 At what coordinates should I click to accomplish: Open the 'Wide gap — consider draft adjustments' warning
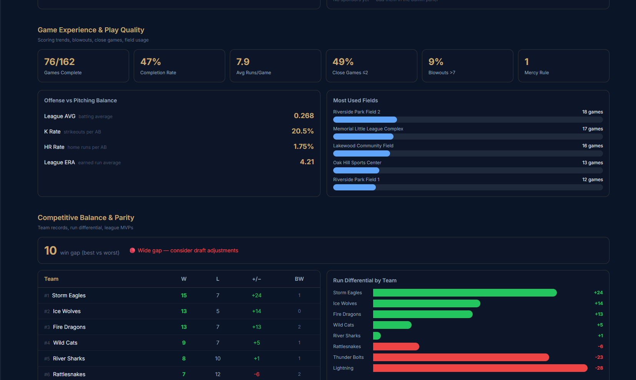(x=188, y=250)
